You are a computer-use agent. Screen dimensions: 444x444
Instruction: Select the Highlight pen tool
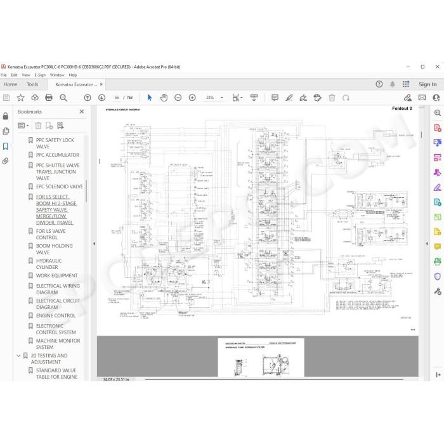[289, 98]
